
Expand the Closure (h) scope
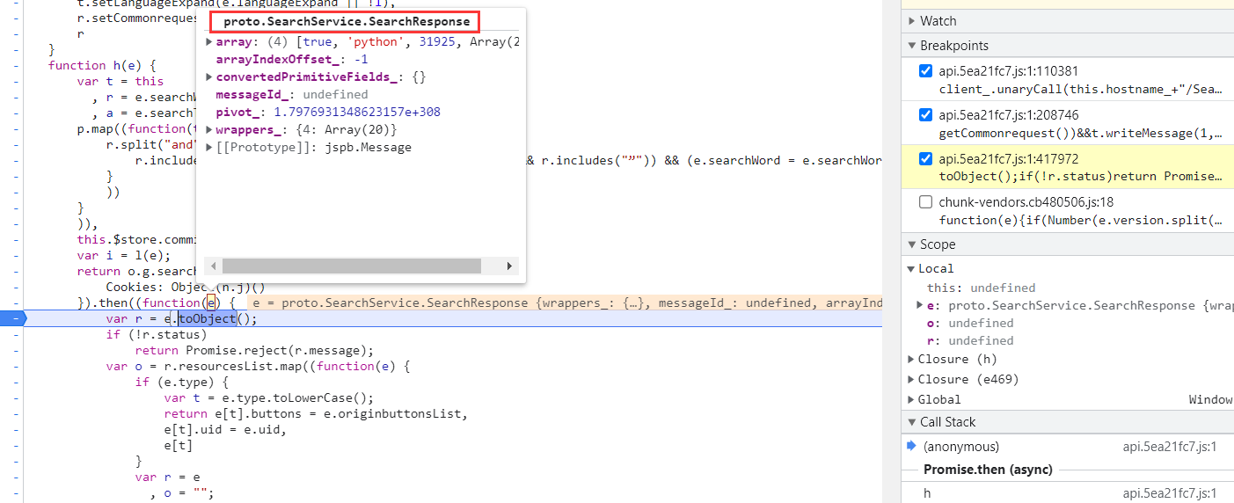coord(911,359)
